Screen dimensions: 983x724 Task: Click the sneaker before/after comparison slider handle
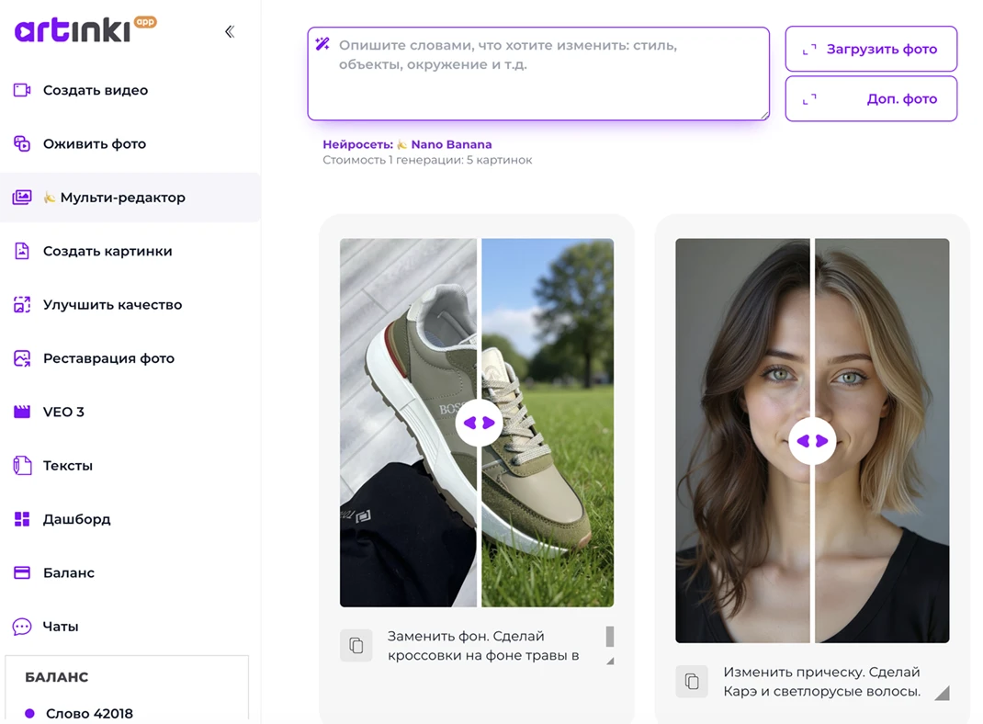tap(479, 423)
